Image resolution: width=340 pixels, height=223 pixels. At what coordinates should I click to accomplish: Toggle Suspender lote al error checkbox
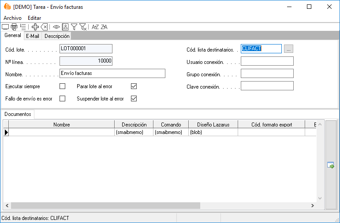click(x=134, y=98)
